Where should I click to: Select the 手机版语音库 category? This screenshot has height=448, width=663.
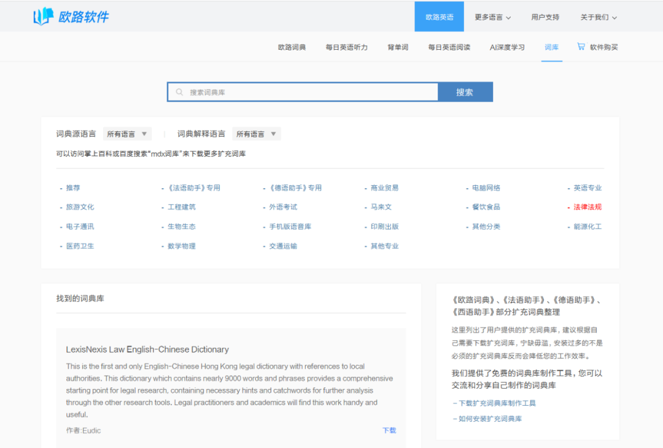click(x=290, y=227)
